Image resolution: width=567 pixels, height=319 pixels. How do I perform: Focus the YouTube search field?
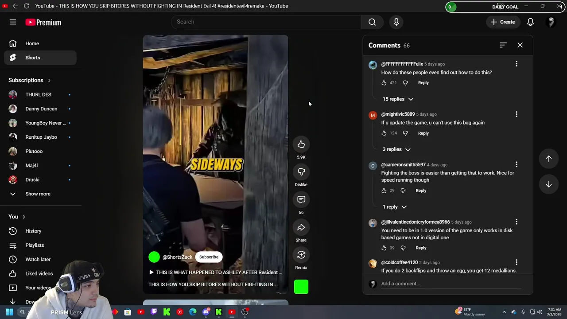tap(266, 22)
